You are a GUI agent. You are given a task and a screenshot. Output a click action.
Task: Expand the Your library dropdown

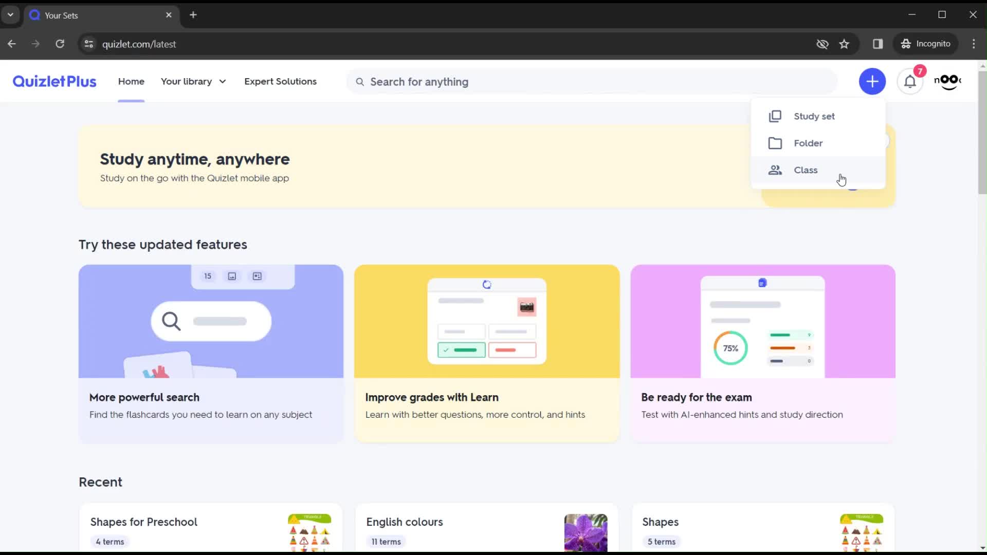click(193, 81)
